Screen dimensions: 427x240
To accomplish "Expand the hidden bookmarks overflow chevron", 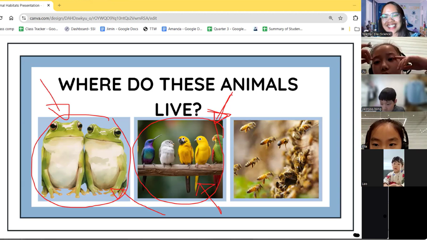I will click(343, 29).
